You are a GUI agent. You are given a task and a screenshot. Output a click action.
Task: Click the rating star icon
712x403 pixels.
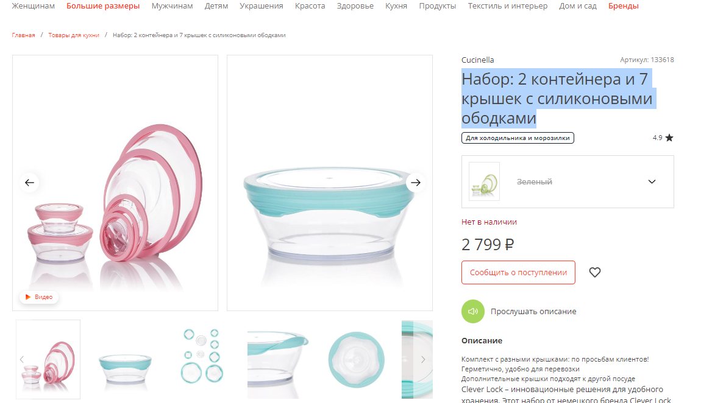click(x=669, y=138)
